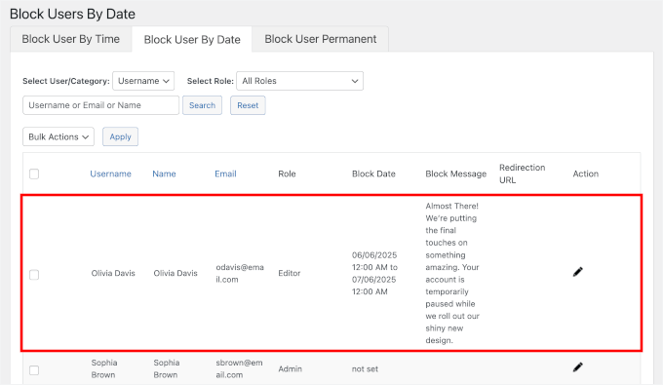
Task: Sort table by Username column
Action: pyautogui.click(x=111, y=173)
